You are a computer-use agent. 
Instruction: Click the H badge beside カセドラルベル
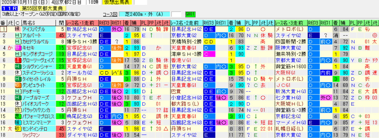pyautogui.click(x=18, y=42)
